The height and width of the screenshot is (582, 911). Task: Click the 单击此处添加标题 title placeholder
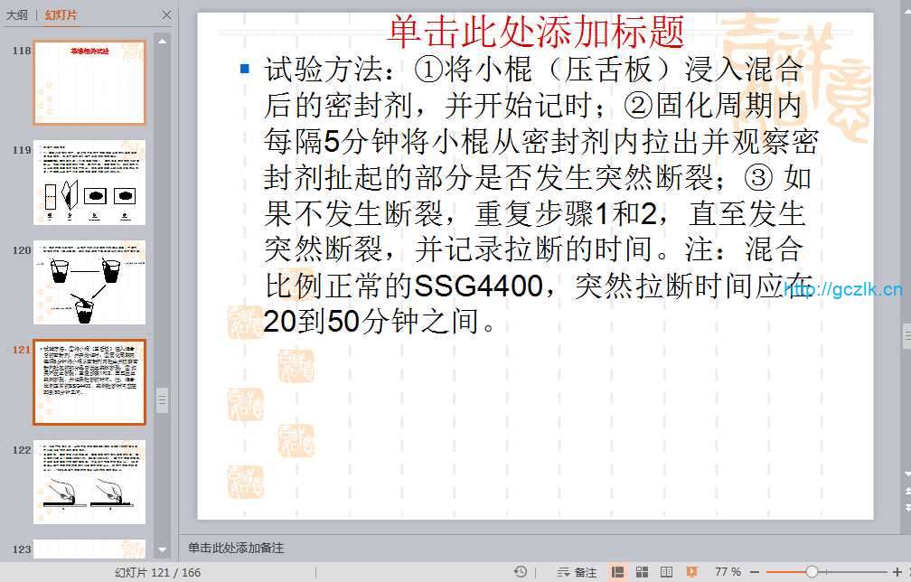(535, 33)
